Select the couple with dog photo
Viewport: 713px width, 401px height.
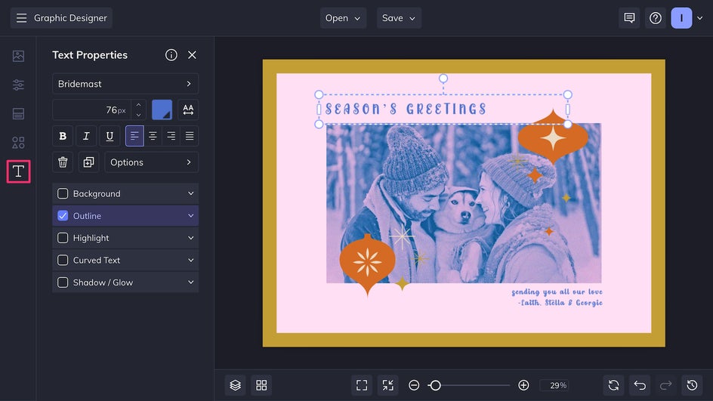(464, 203)
